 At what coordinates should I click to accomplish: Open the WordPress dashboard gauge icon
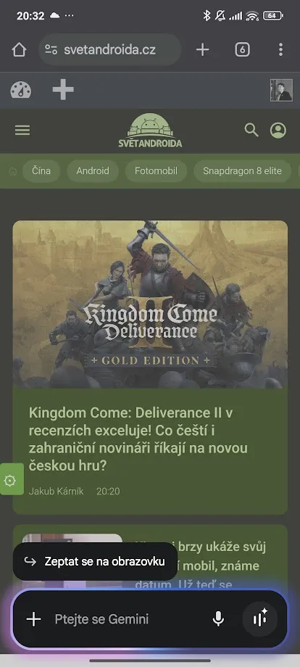21,90
